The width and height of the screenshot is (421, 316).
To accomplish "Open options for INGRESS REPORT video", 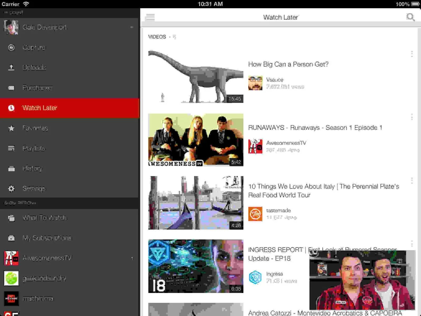I will pyautogui.click(x=412, y=244).
